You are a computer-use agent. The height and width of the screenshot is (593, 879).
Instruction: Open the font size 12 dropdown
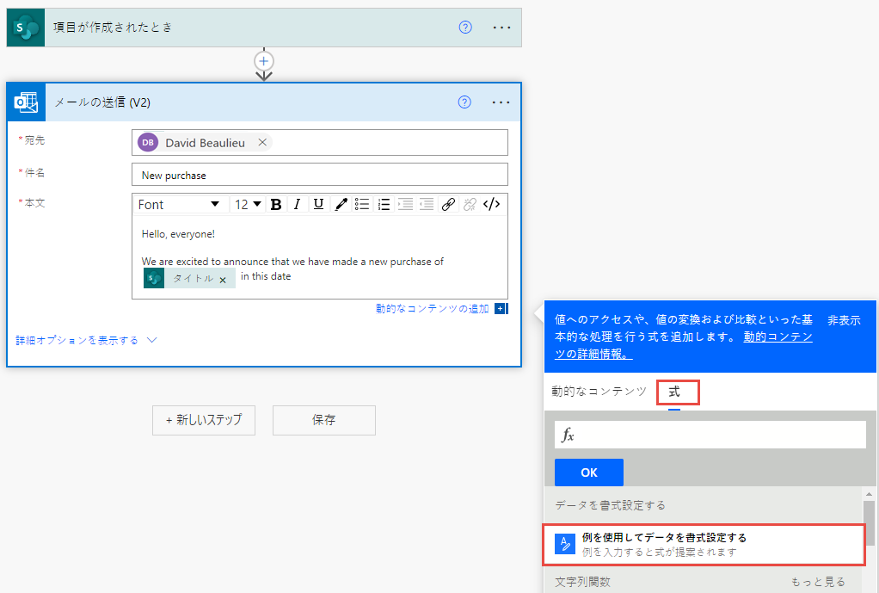[x=247, y=204]
